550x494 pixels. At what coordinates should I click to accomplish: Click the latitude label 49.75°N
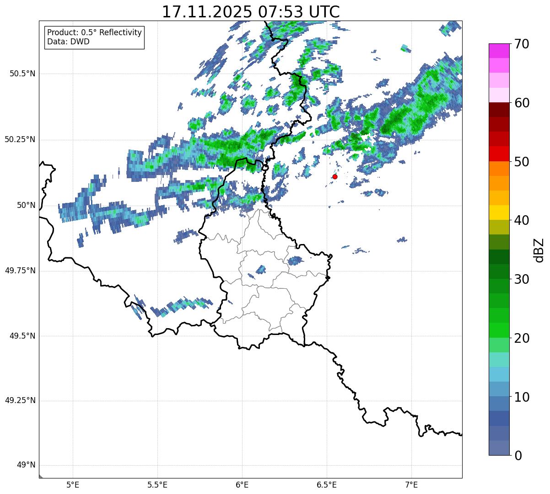pyautogui.click(x=20, y=271)
